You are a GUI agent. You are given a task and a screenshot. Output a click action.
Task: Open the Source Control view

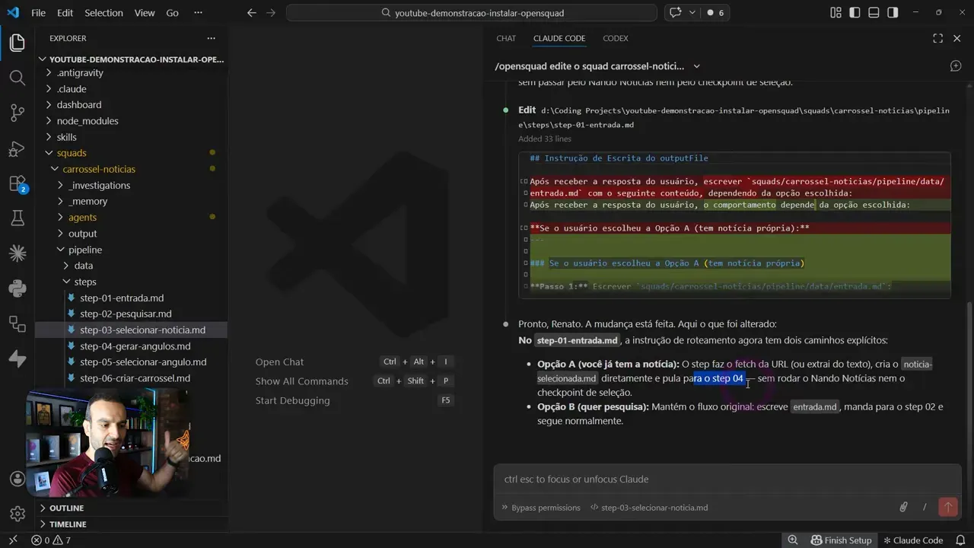click(x=17, y=113)
